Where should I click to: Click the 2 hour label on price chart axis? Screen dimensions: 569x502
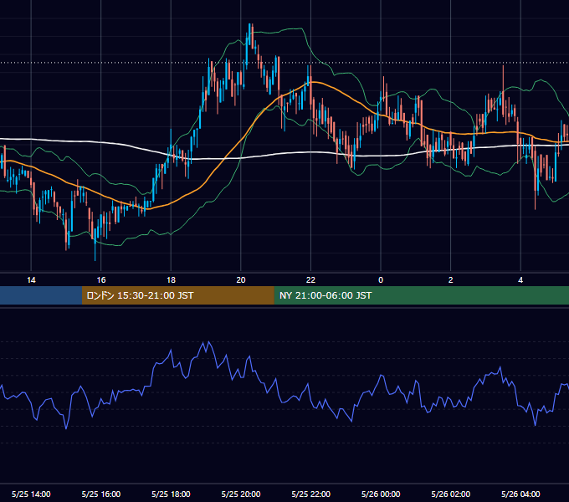pos(451,280)
